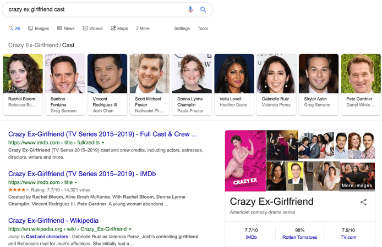The image size is (382, 247).
Task: Select the All tab
Action: tap(14, 29)
